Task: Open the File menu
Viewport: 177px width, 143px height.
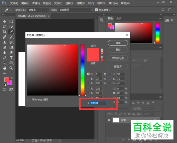Action: tap(14, 3)
